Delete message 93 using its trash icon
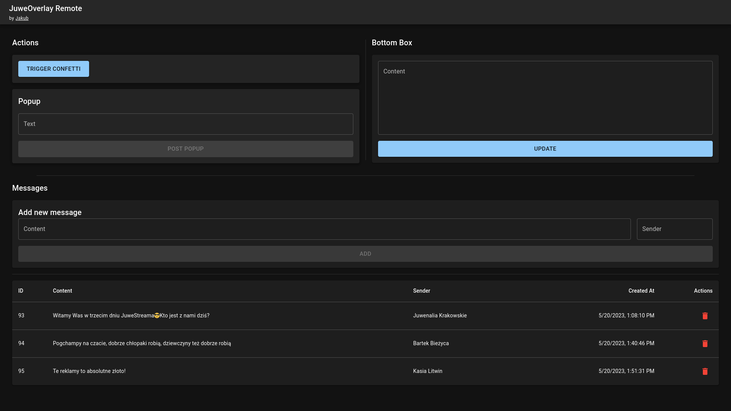 (x=705, y=316)
